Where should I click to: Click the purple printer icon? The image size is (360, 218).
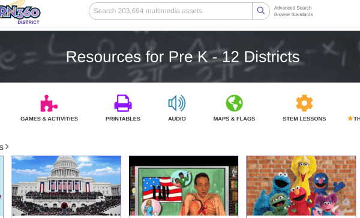[123, 103]
